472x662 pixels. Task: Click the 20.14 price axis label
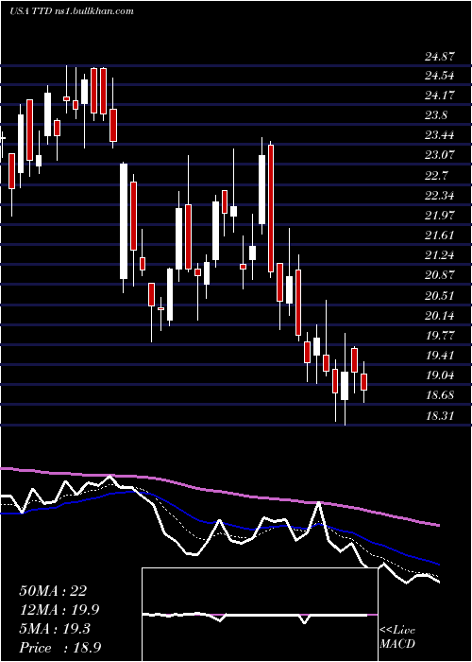[x=440, y=315]
